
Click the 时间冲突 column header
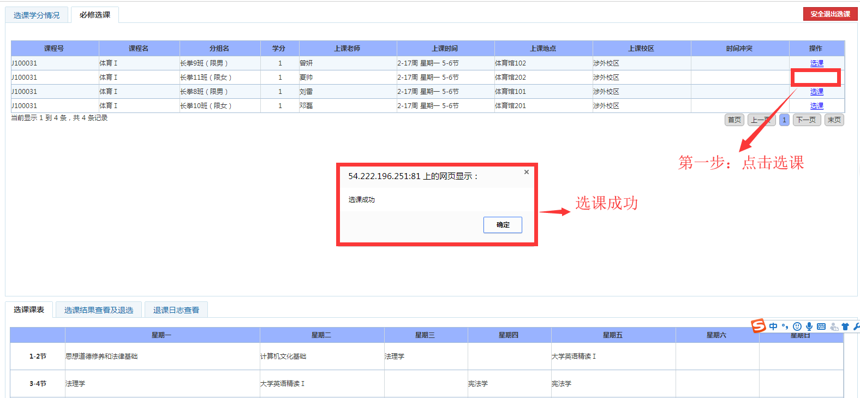coord(739,49)
